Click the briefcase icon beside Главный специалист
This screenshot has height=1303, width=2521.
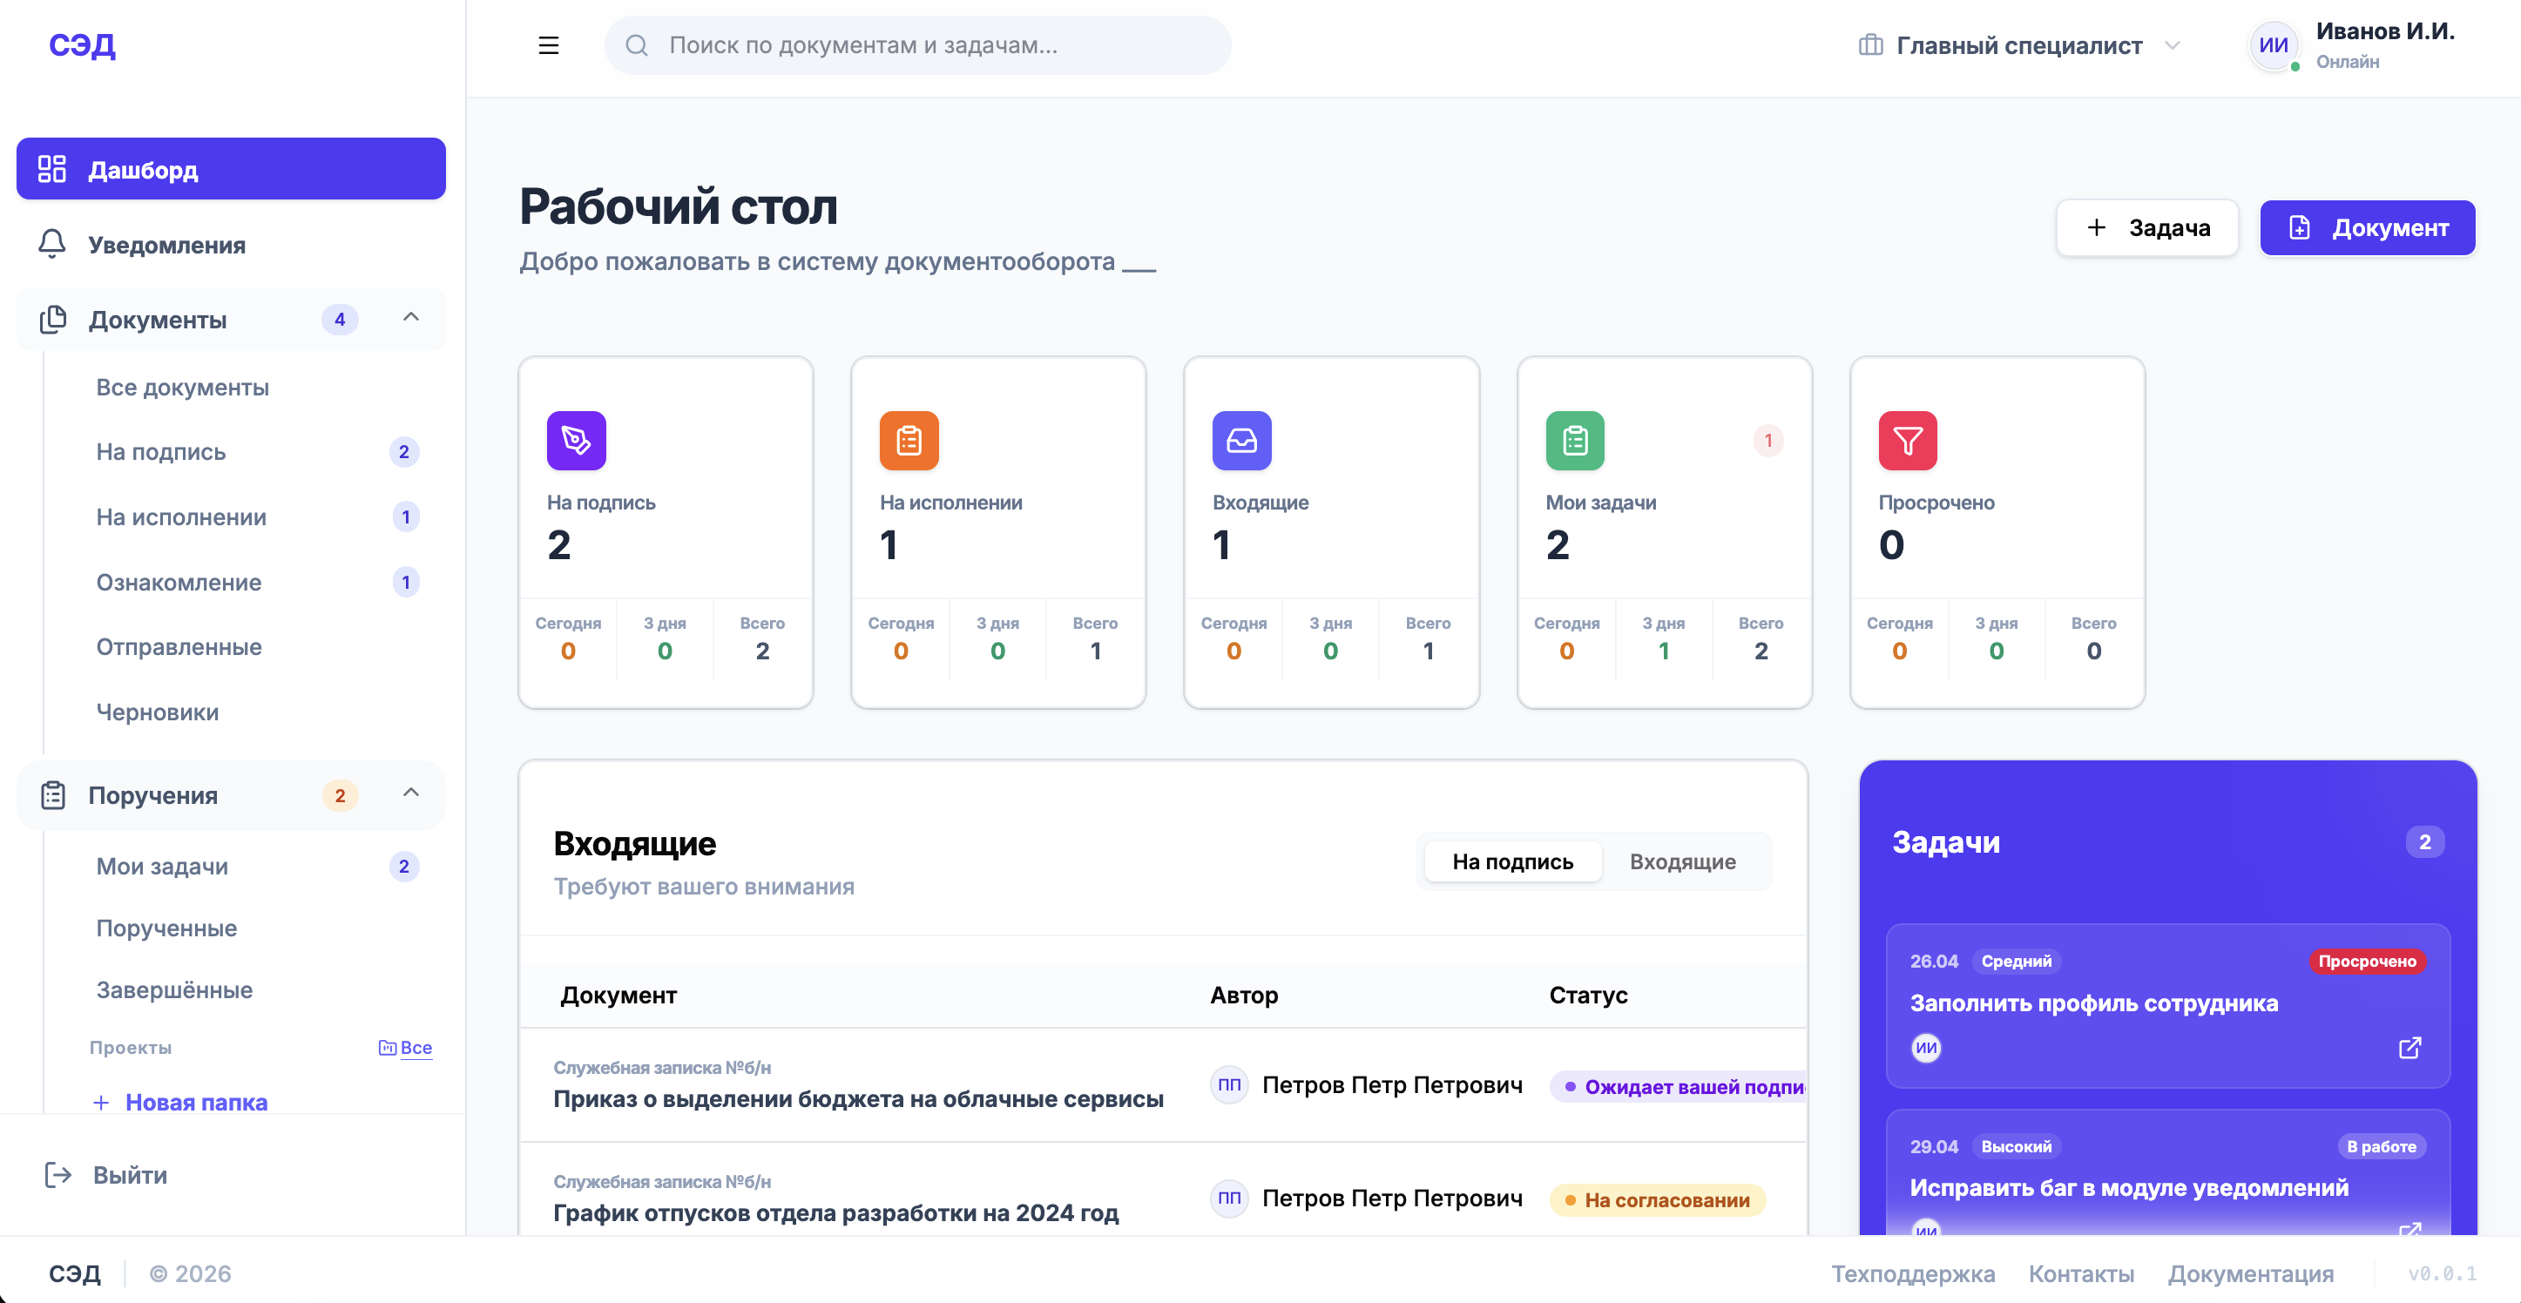tap(1870, 45)
